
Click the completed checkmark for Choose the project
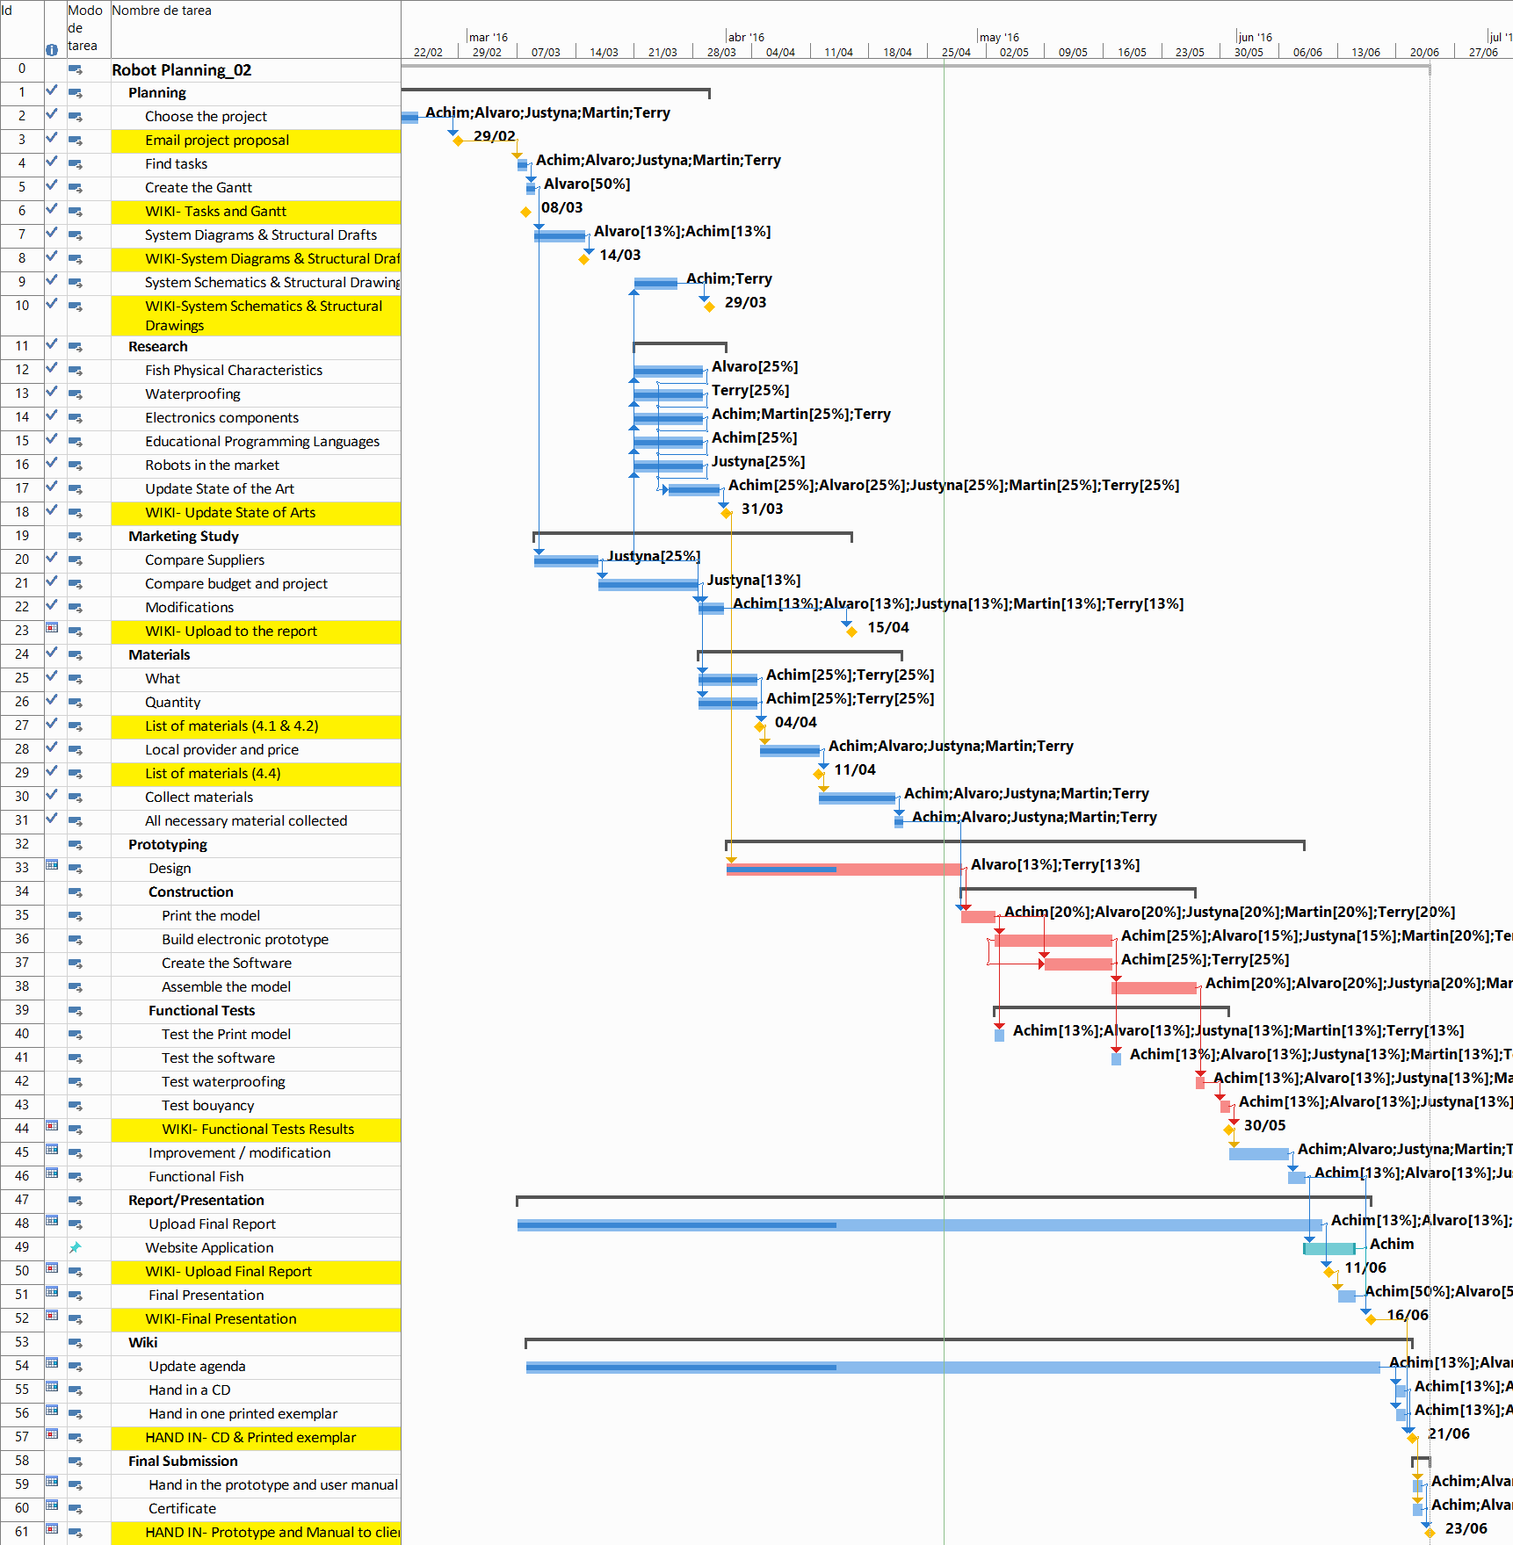point(52,114)
